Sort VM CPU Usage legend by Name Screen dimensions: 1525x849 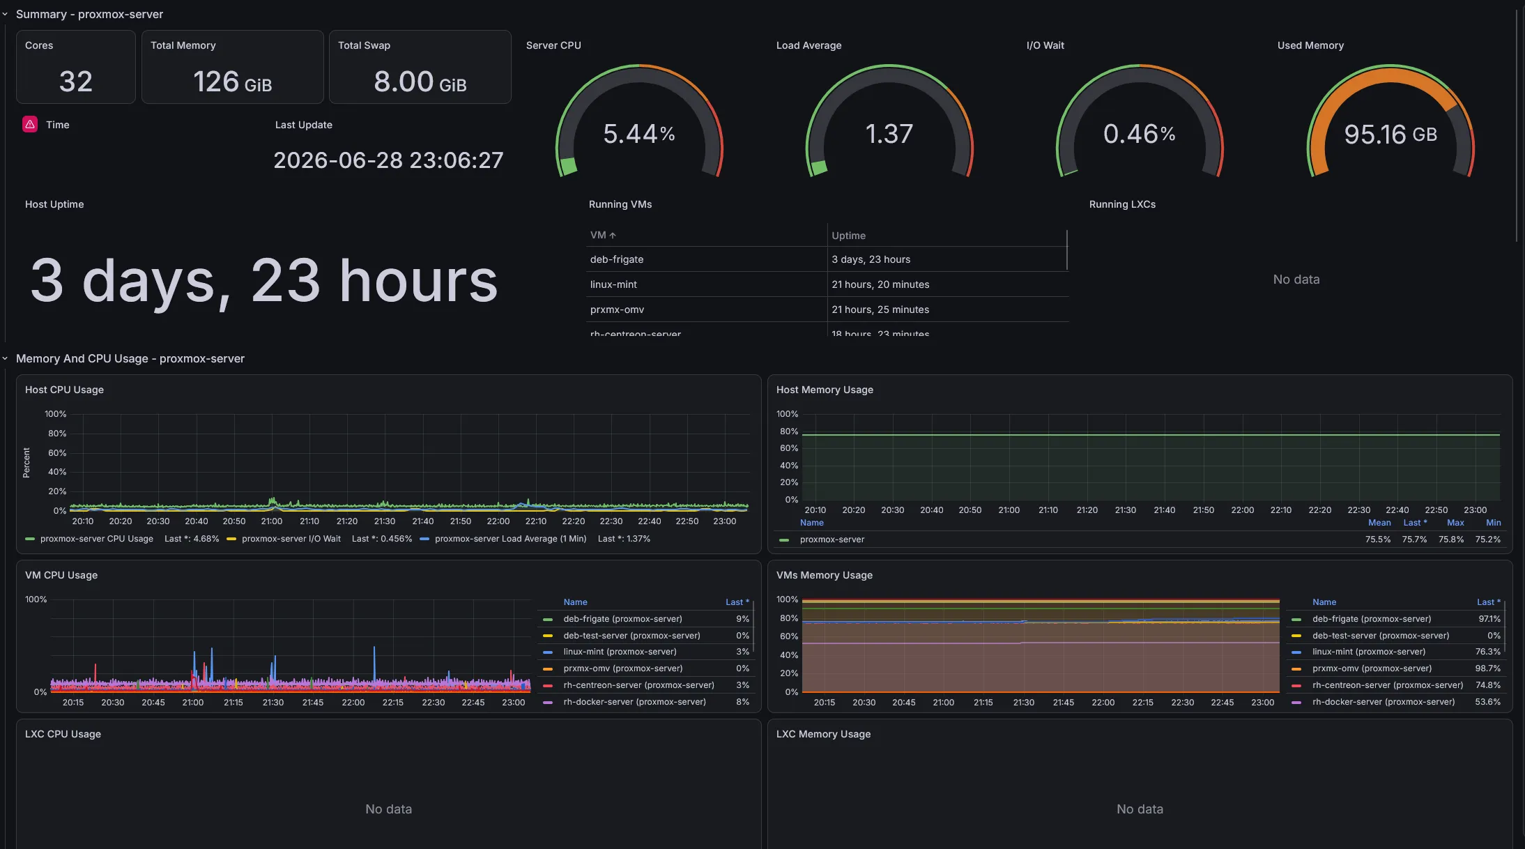click(575, 602)
